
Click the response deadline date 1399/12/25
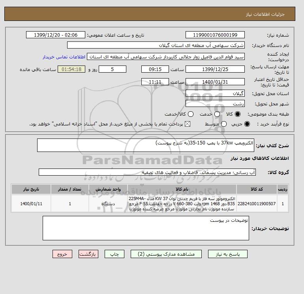tap(215, 69)
